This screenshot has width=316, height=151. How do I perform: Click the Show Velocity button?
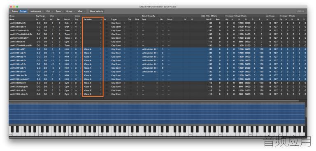click(x=96, y=11)
